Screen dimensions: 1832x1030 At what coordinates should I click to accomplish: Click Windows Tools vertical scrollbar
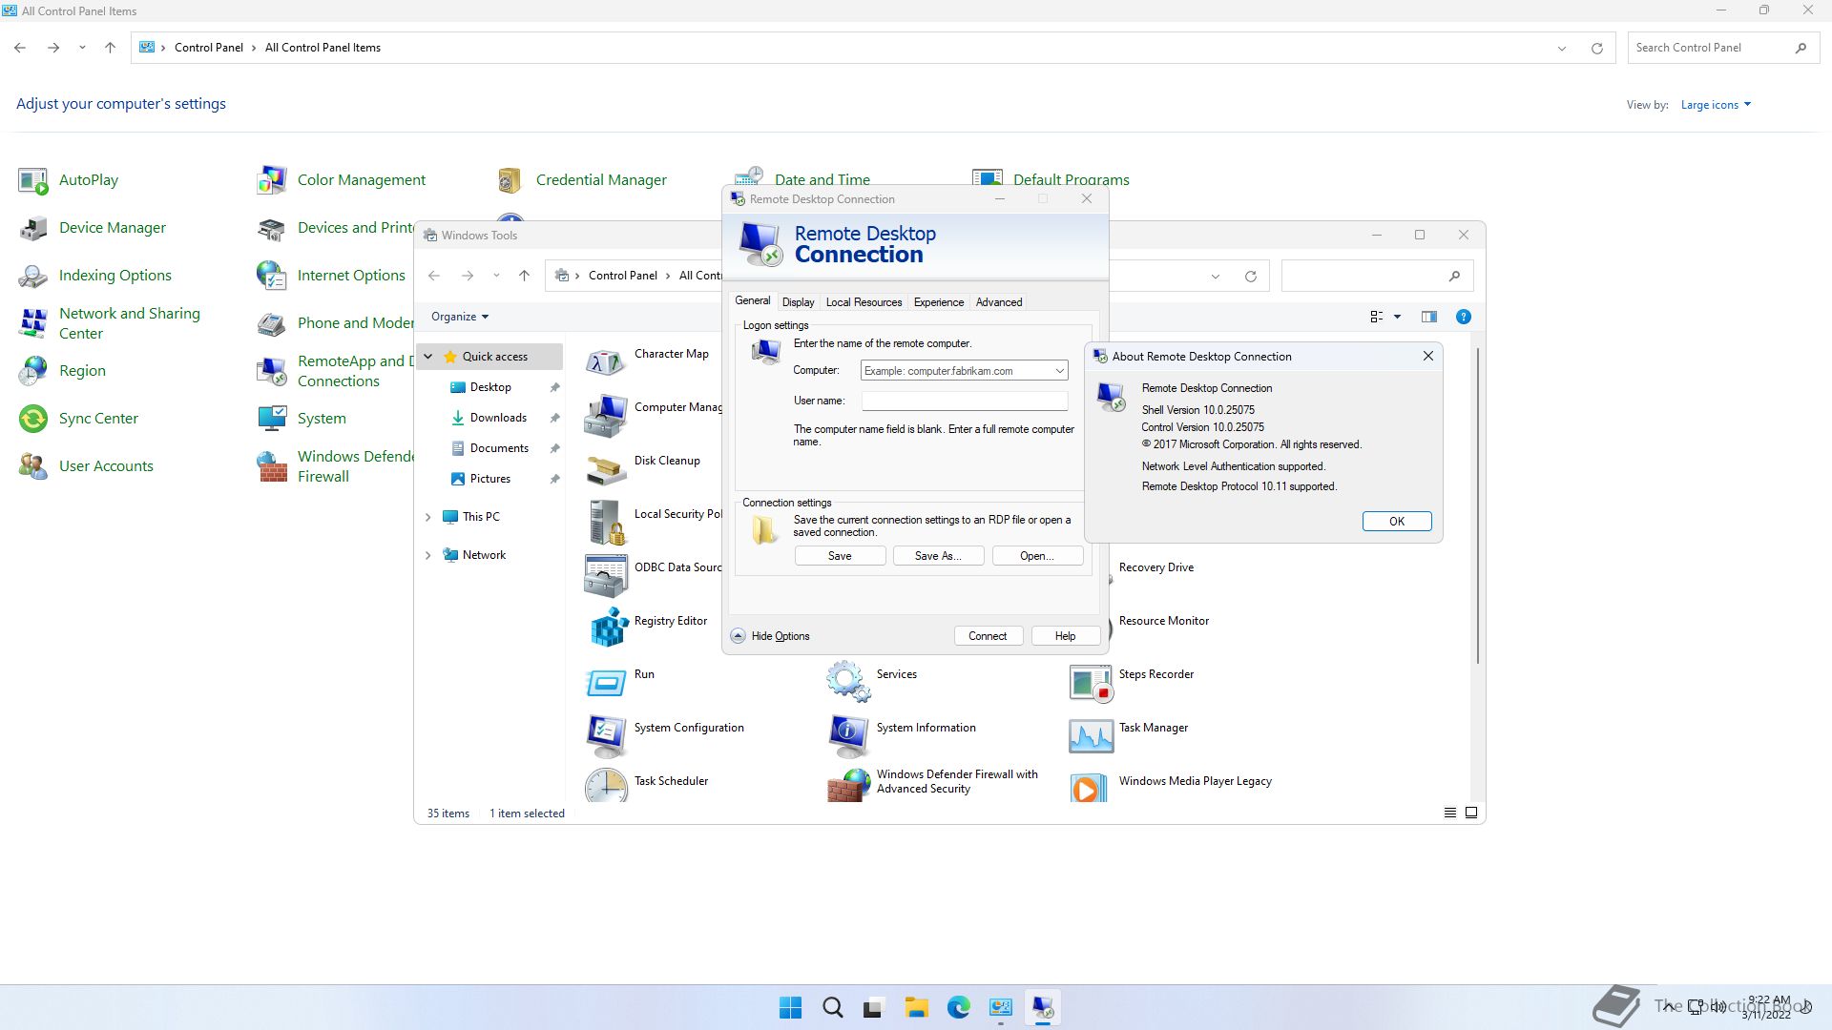[1478, 505]
